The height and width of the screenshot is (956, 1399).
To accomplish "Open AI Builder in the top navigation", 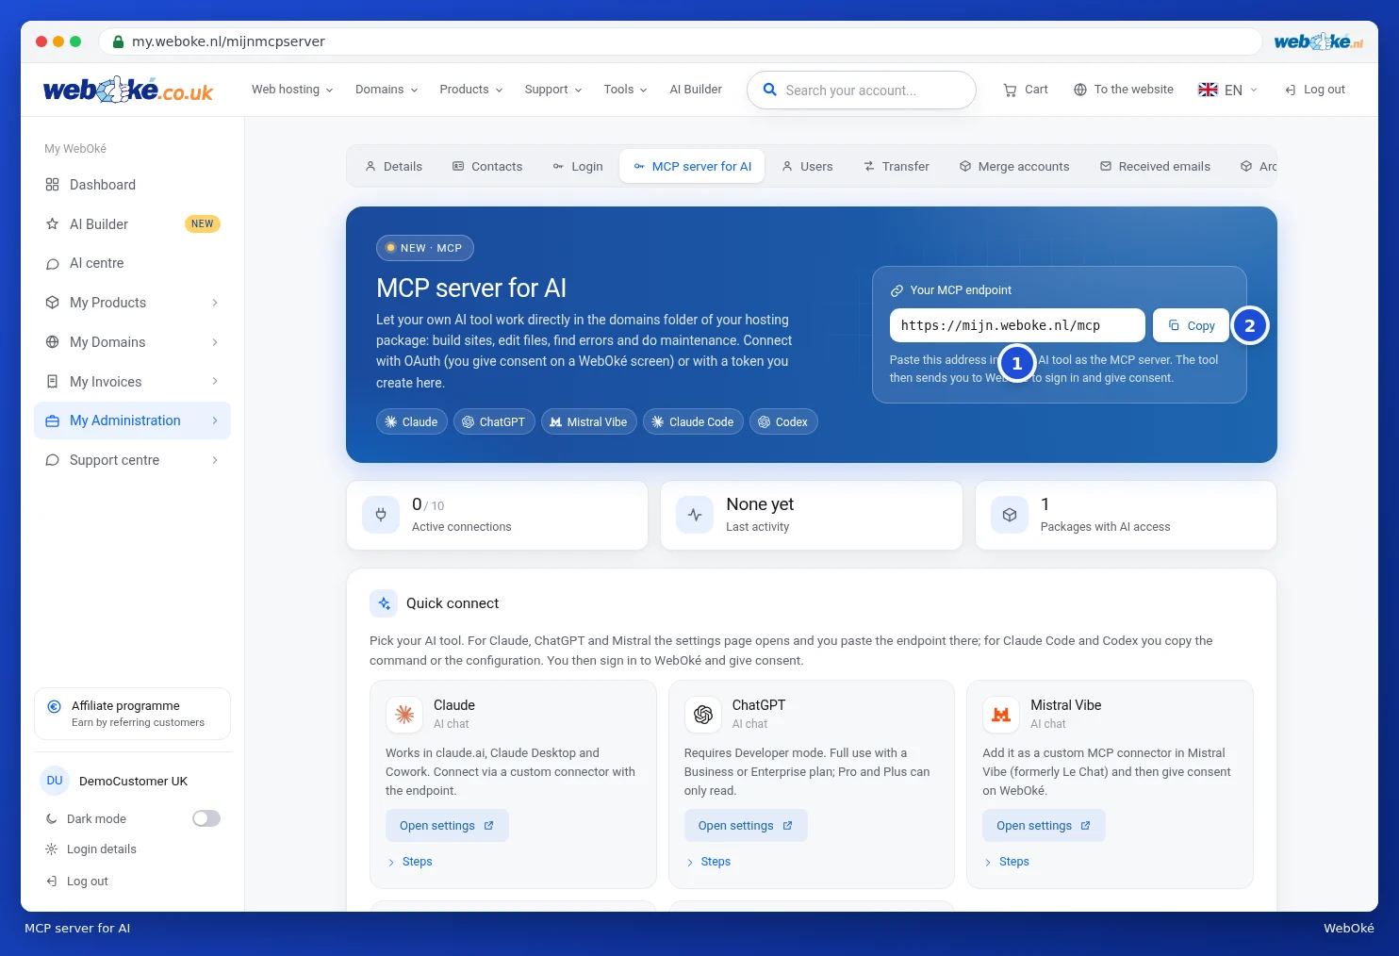I will [x=696, y=90].
